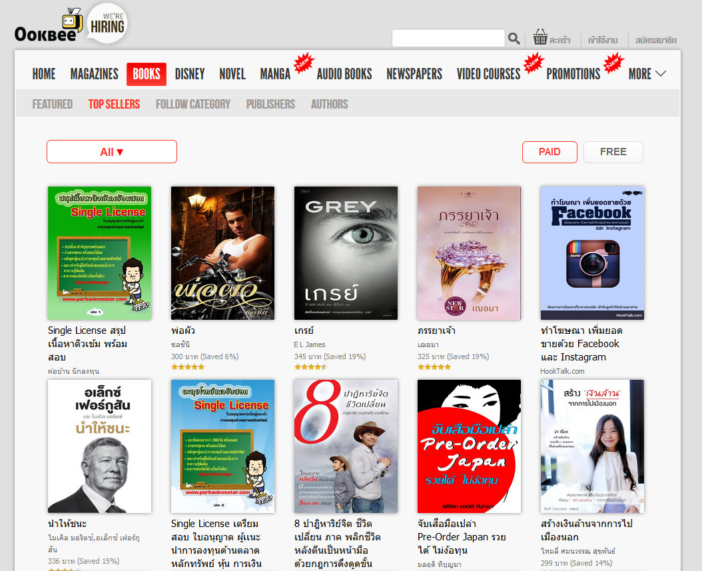Click the star rating under เกรย์
This screenshot has height=571, width=702.
[x=311, y=367]
